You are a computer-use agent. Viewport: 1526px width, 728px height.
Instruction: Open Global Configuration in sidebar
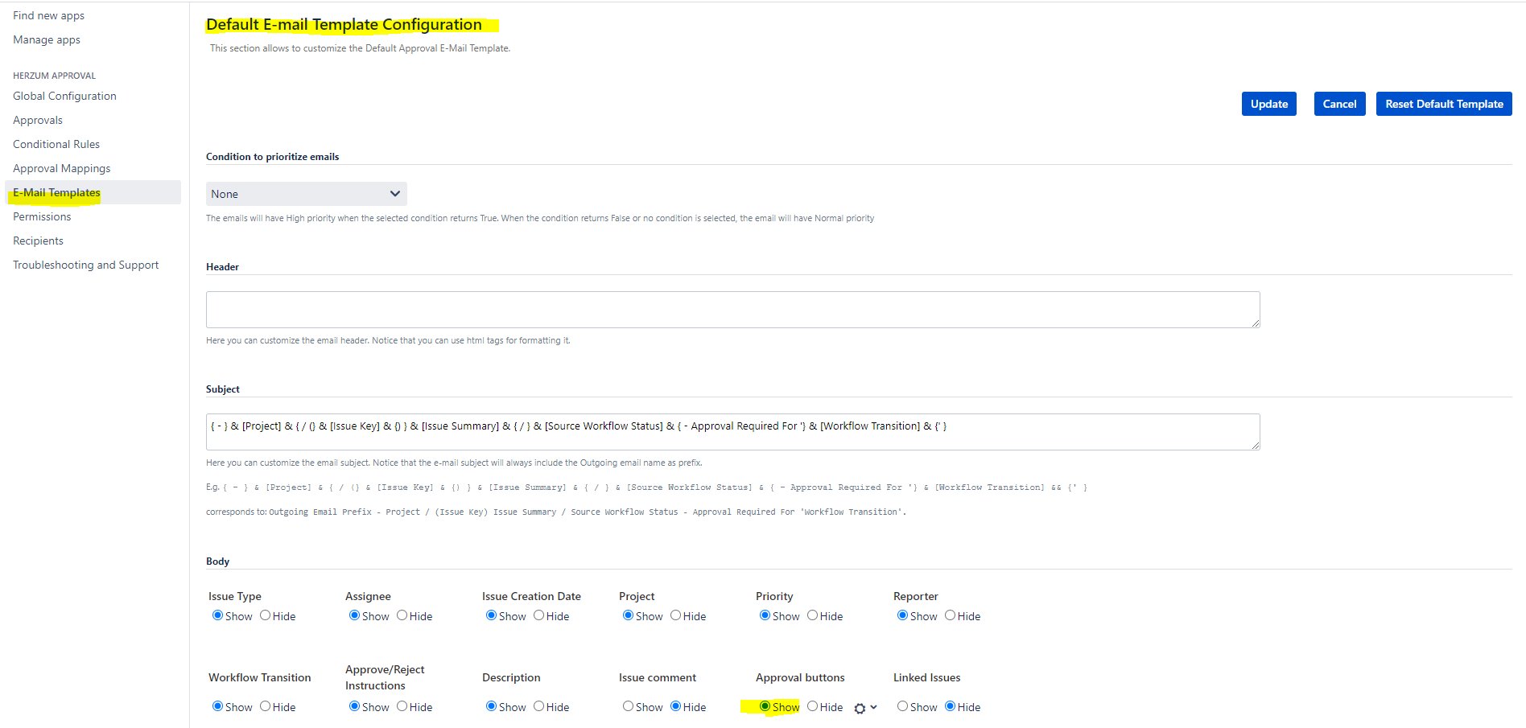64,96
